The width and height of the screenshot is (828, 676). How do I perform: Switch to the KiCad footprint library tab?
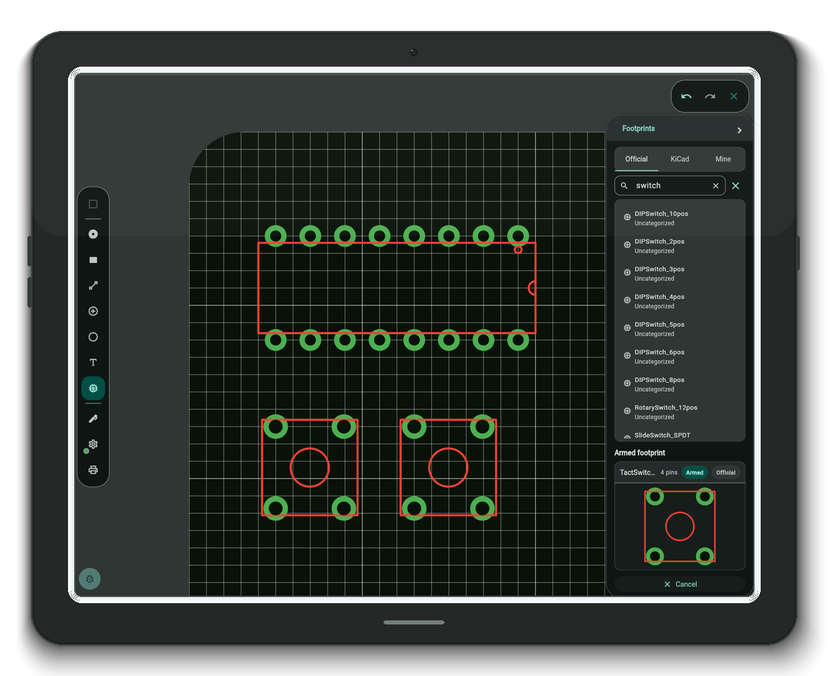coord(679,159)
